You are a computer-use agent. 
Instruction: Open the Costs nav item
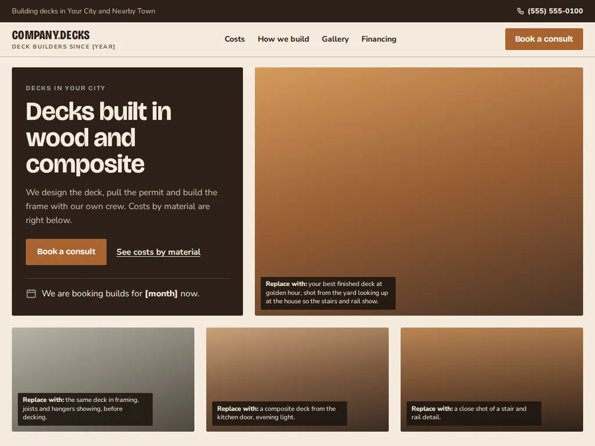click(x=235, y=39)
